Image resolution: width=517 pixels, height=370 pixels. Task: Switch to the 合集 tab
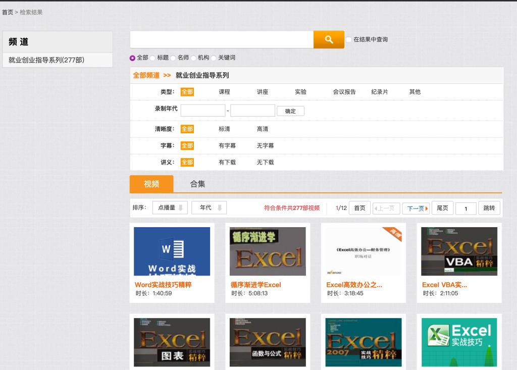pos(197,184)
